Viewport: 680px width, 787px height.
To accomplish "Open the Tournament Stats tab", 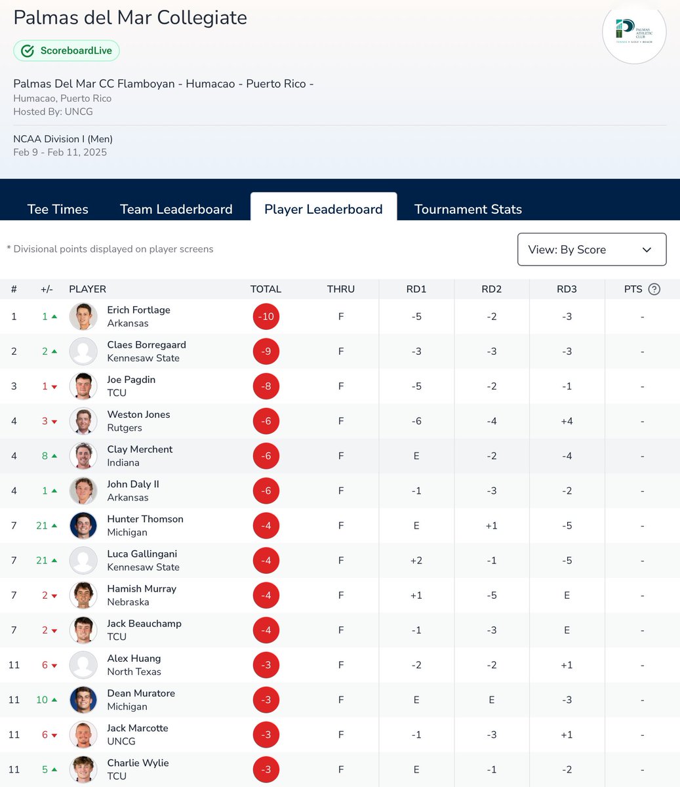I will tap(468, 209).
